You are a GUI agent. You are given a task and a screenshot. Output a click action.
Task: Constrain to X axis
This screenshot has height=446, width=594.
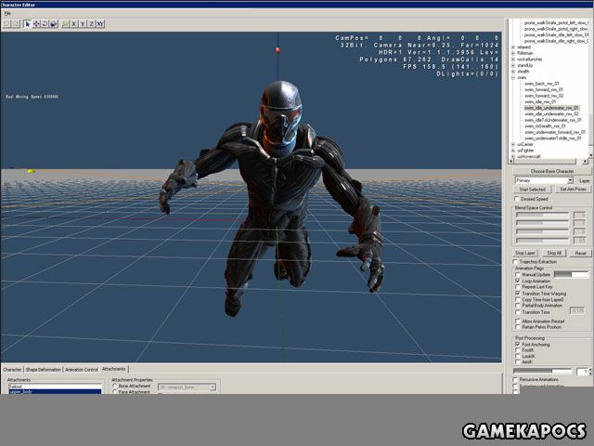click(74, 24)
